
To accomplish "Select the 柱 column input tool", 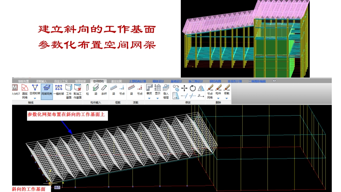I will 87,90.
